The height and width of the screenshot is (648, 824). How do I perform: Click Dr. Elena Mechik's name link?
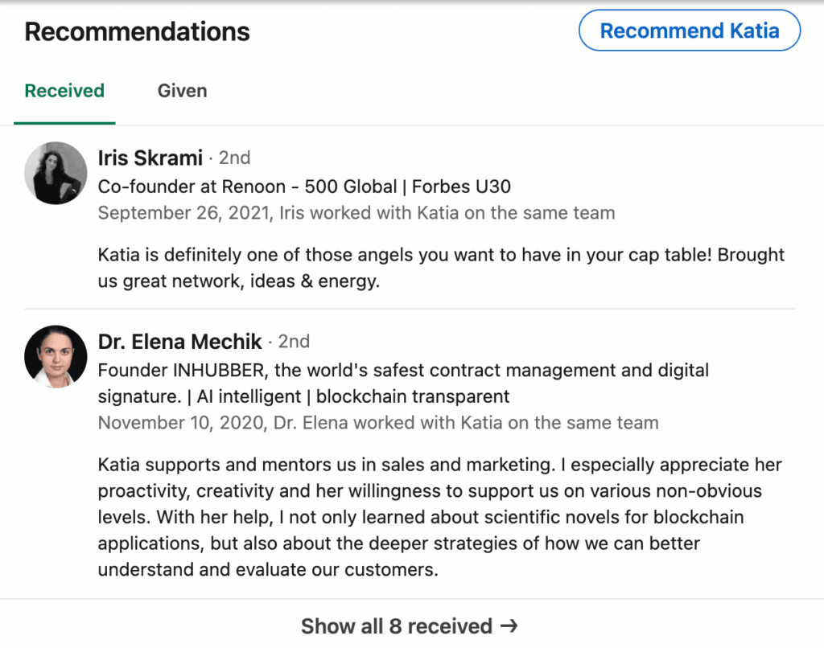pyautogui.click(x=180, y=342)
